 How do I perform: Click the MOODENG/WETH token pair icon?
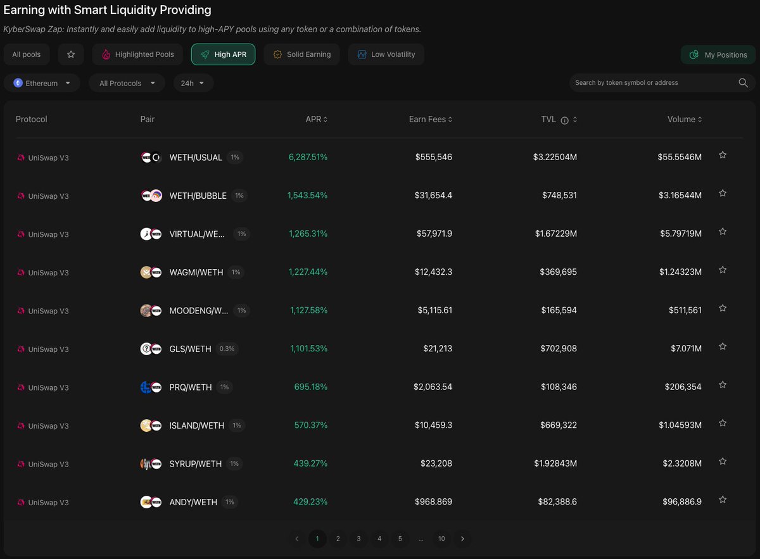(x=151, y=310)
